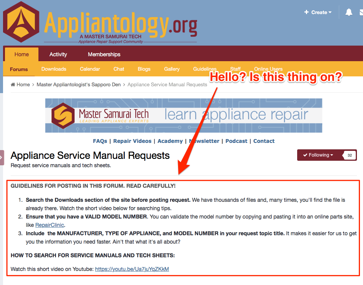The width and height of the screenshot is (363, 285).
Task: Click the Home breadcrumb link
Action: (x=23, y=85)
